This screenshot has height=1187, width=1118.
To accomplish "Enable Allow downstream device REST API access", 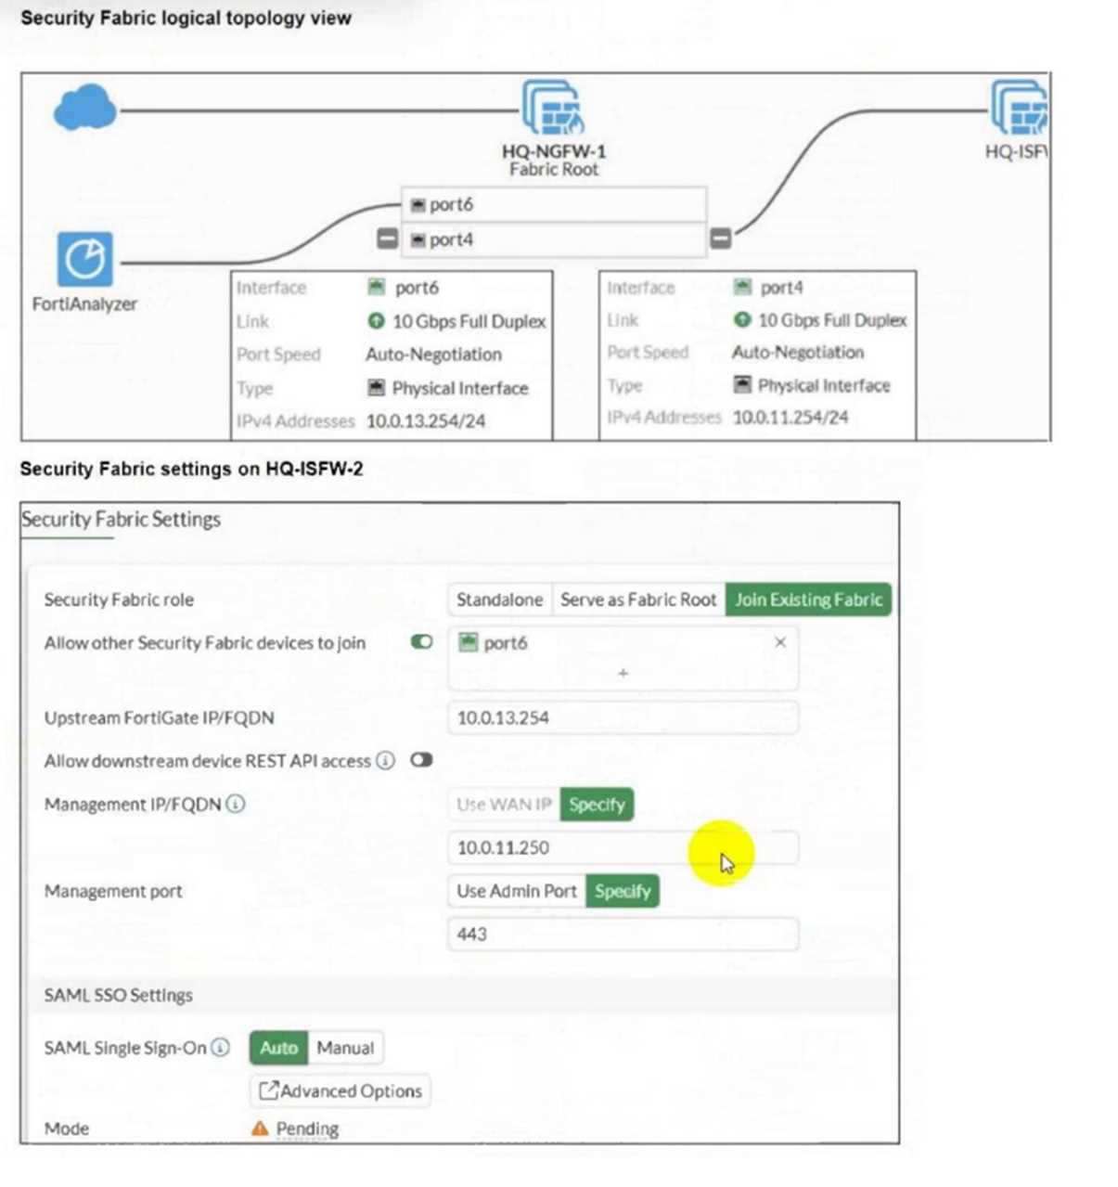I will (x=421, y=760).
